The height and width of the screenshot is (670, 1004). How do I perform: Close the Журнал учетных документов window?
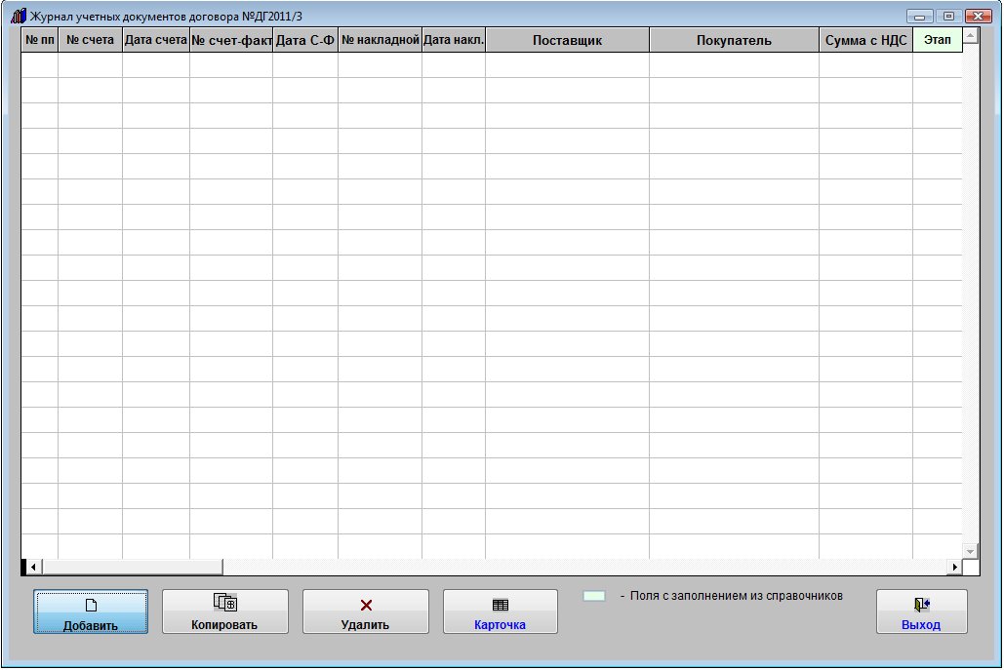[979, 16]
